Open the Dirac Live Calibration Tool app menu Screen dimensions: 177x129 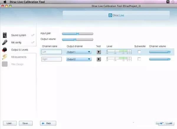(x=27, y=2)
